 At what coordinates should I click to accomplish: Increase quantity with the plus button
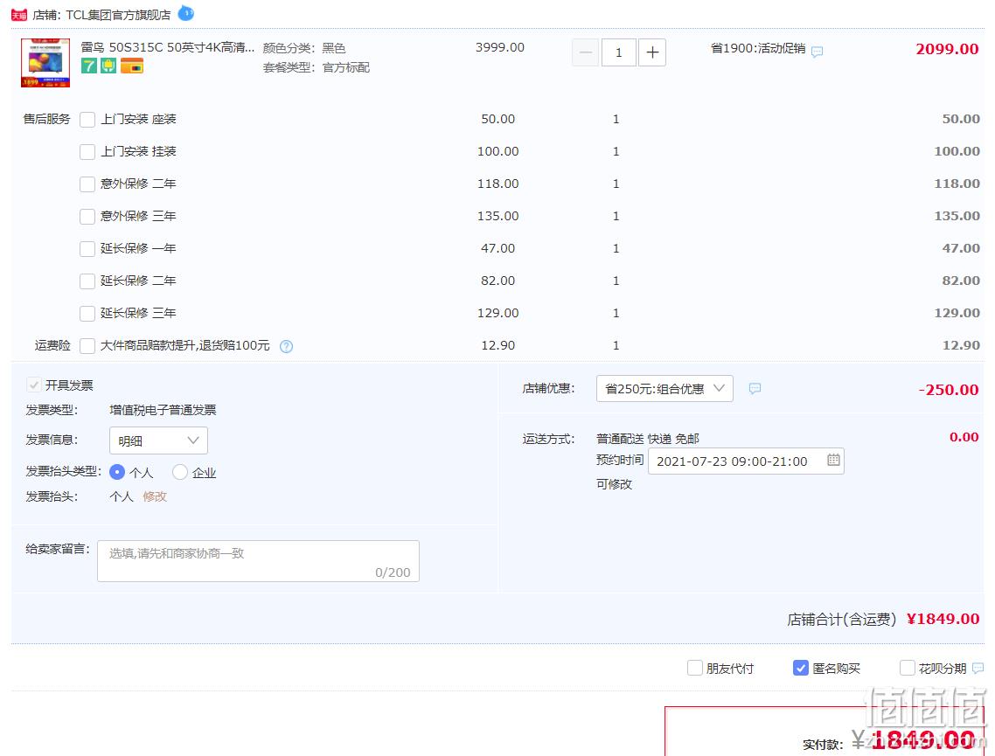click(x=652, y=52)
